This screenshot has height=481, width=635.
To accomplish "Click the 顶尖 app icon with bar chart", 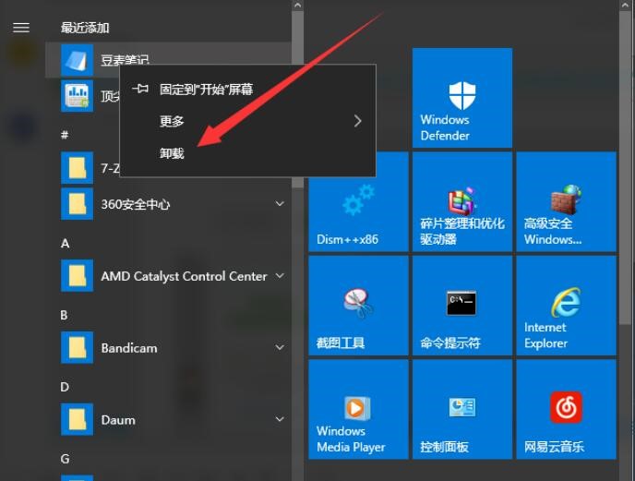I will [x=77, y=96].
